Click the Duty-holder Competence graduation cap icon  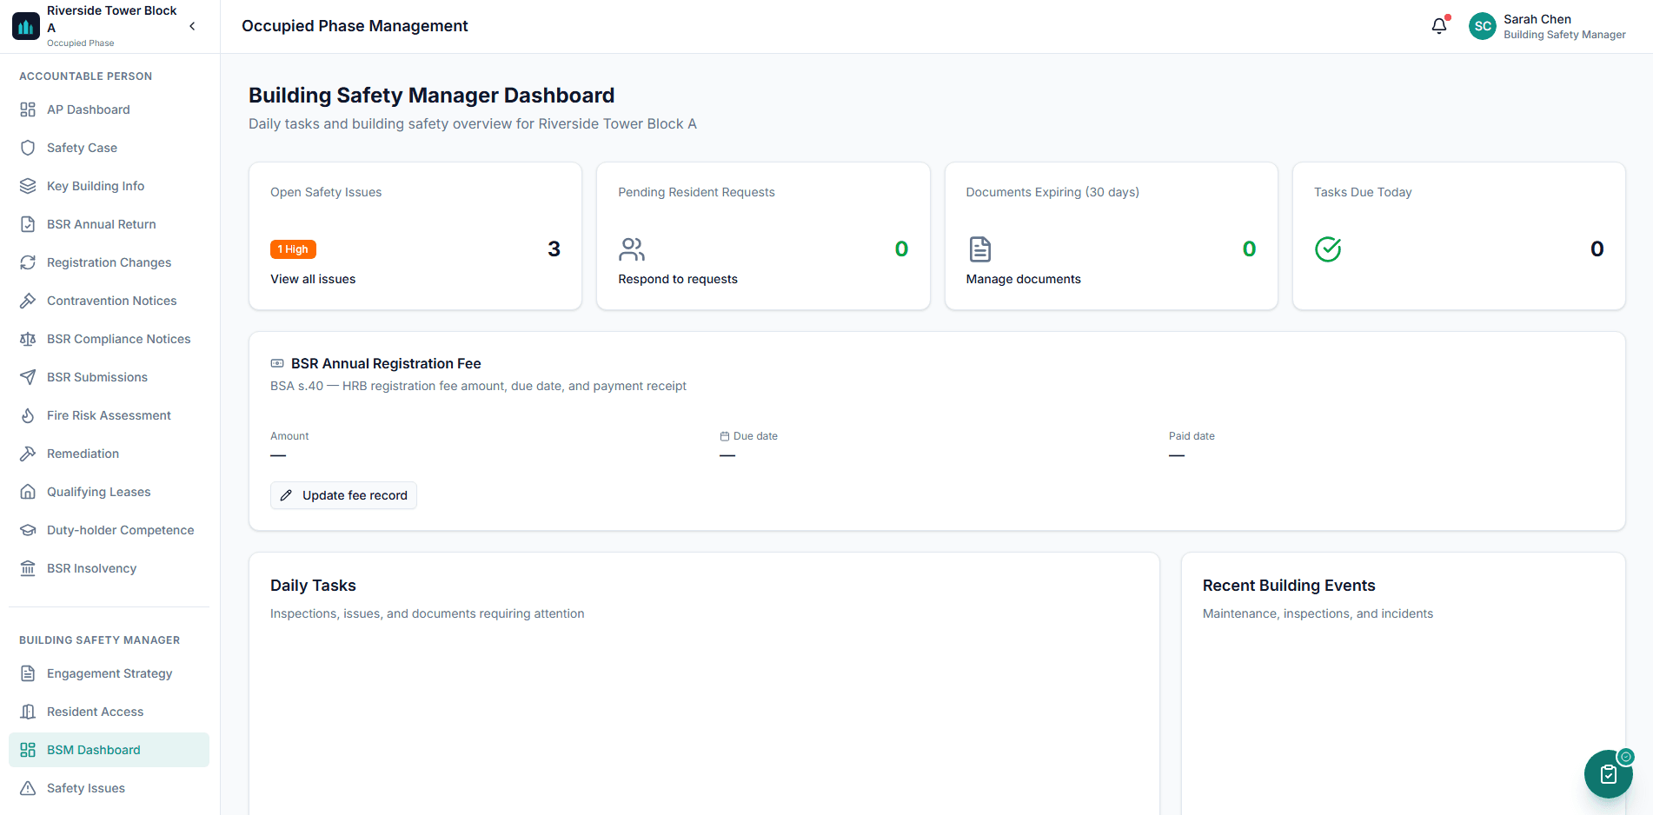tap(28, 530)
